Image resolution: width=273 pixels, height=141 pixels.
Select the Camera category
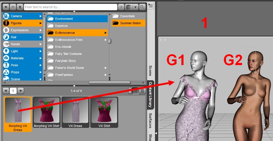[x=23, y=16]
